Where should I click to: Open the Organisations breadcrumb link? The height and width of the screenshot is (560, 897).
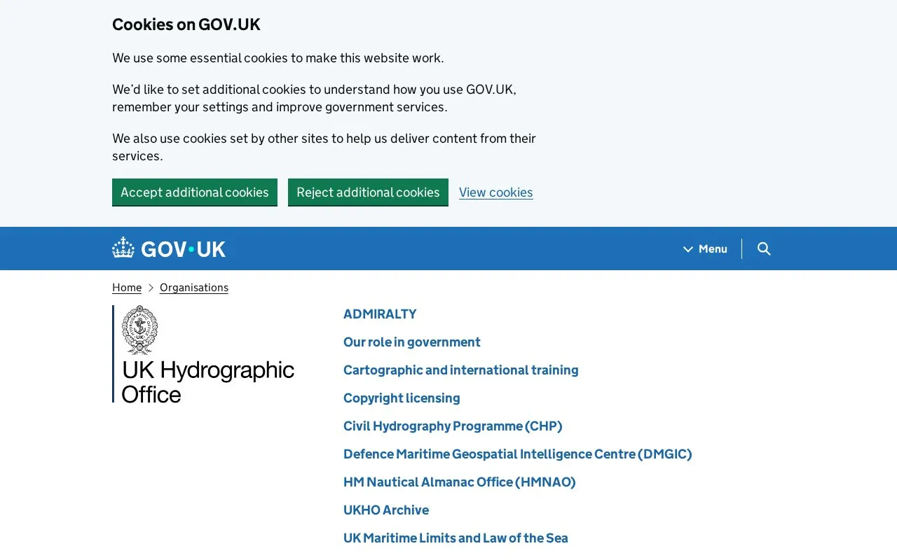[x=194, y=288]
